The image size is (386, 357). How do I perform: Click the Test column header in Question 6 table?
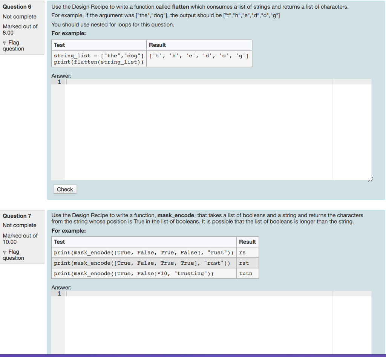[x=60, y=45]
